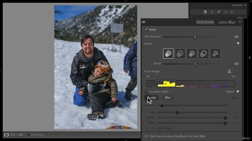
Task: Click the Focal Range label
Action: (x=152, y=71)
